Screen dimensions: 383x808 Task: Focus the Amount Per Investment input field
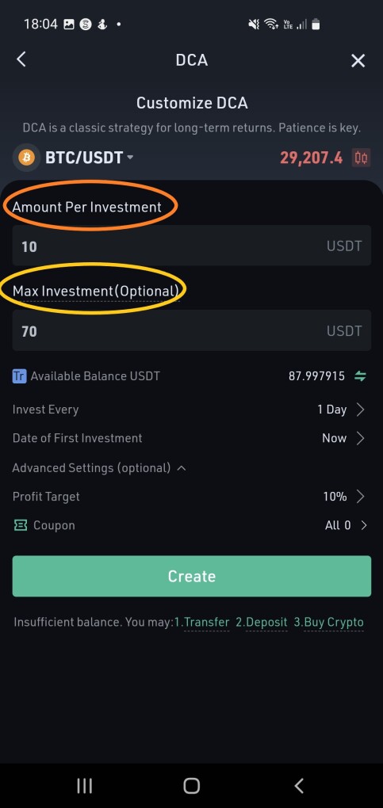(x=192, y=246)
